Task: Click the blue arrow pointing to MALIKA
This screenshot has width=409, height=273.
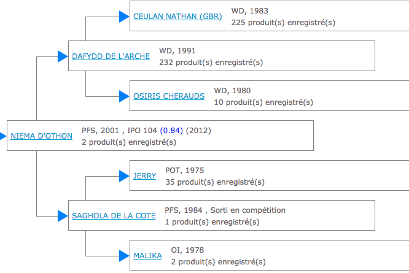Action: 124,256
